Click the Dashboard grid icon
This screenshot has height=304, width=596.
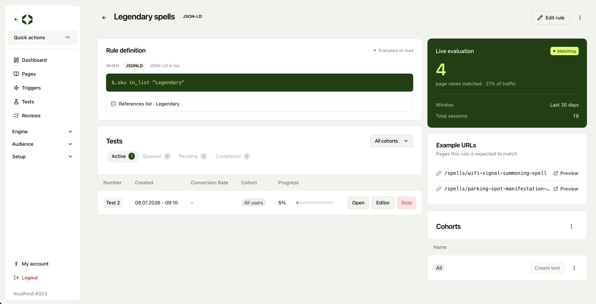tap(16, 60)
